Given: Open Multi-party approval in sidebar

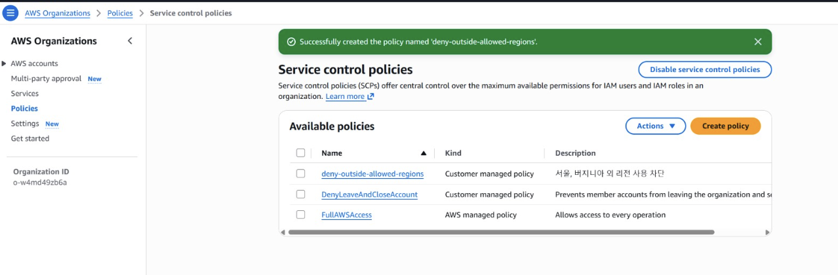Looking at the screenshot, I should 46,79.
